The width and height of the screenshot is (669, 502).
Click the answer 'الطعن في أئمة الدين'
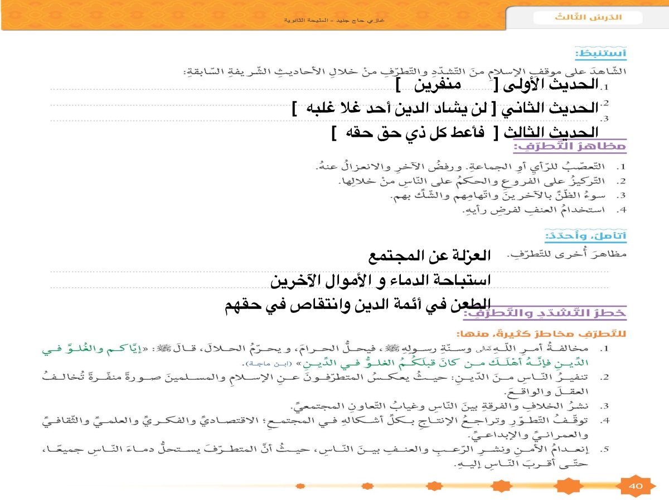pos(357,305)
